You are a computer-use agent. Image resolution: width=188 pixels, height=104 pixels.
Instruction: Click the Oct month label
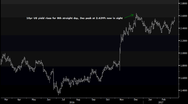[x=108, y=100]
